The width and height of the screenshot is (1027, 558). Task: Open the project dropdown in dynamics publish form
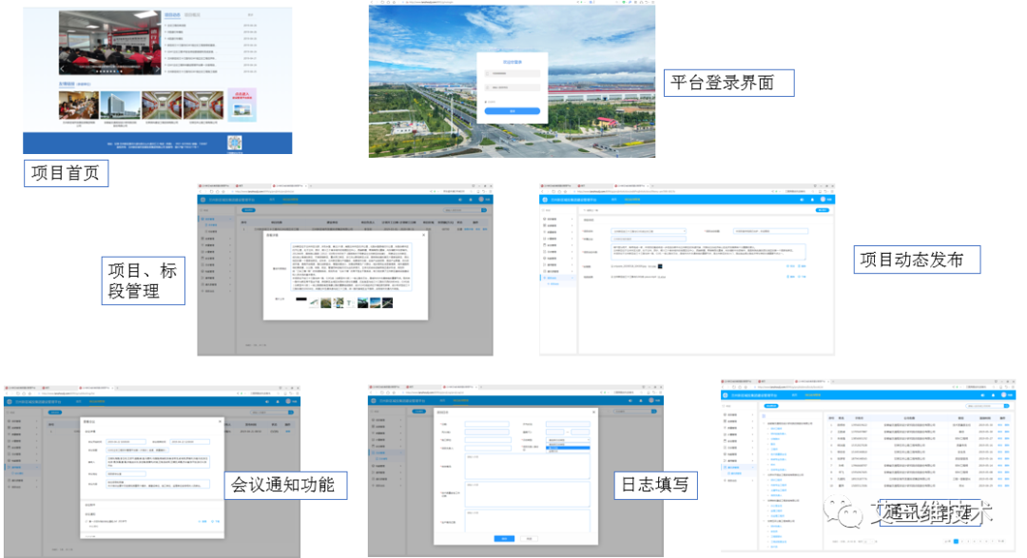[649, 231]
